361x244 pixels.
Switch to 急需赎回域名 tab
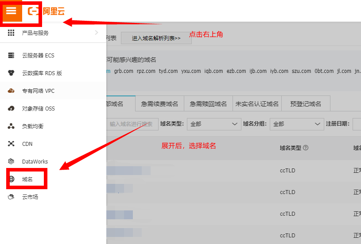[208, 104]
